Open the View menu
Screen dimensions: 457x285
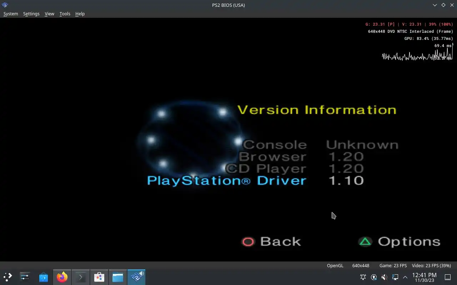[x=49, y=14]
